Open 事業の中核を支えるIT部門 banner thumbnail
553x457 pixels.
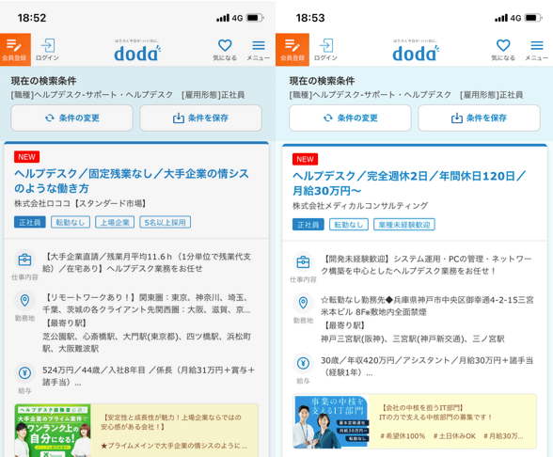click(331, 421)
